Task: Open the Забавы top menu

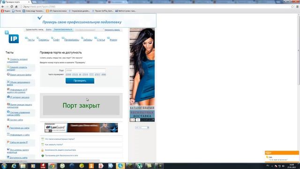Action: pos(88,40)
